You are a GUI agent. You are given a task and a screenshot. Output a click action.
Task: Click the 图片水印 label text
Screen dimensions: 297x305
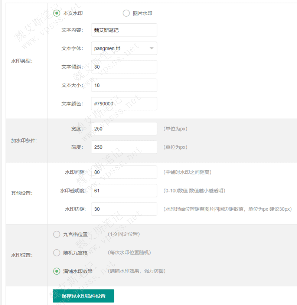point(143,13)
